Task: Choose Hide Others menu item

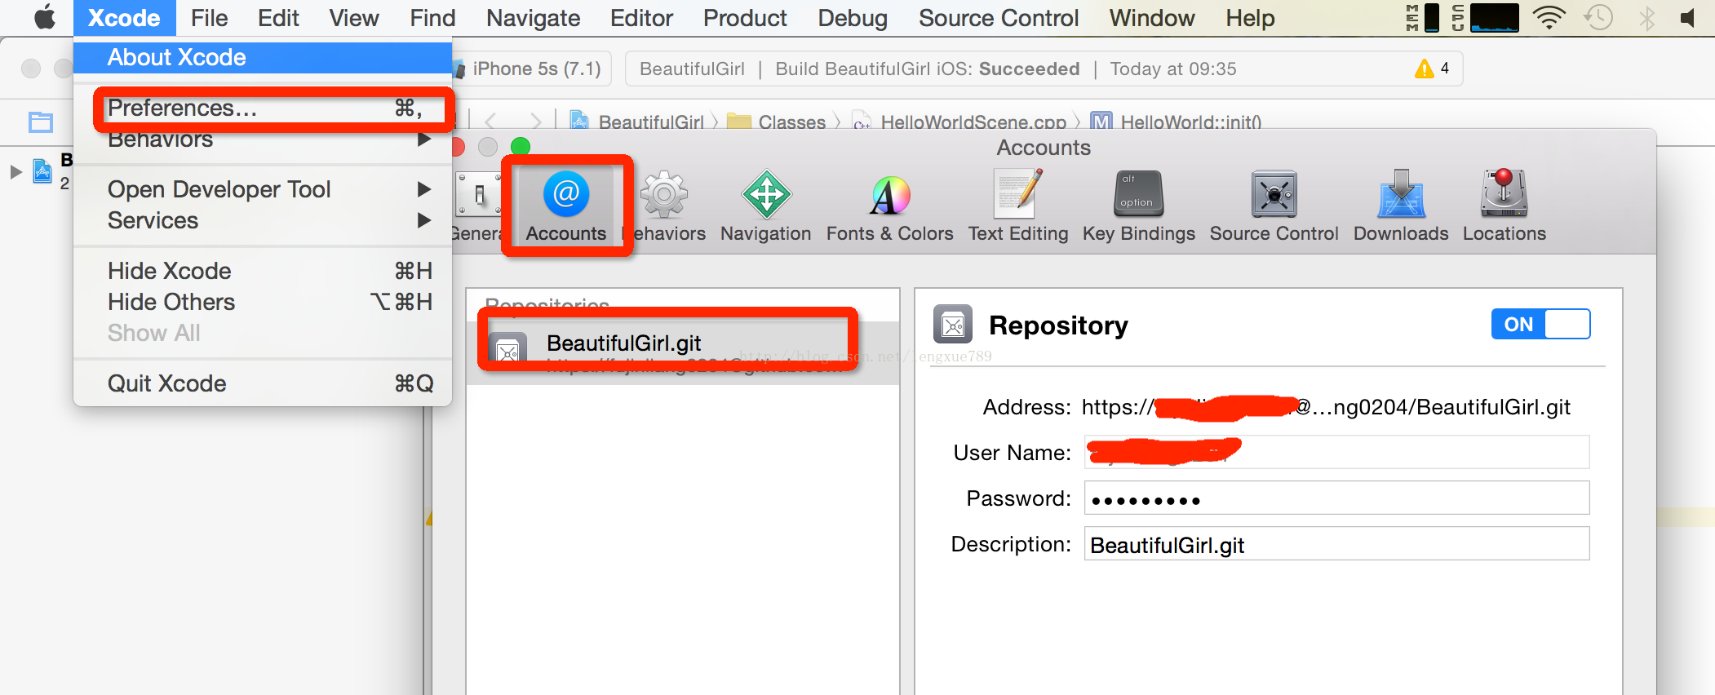Action: [263, 302]
